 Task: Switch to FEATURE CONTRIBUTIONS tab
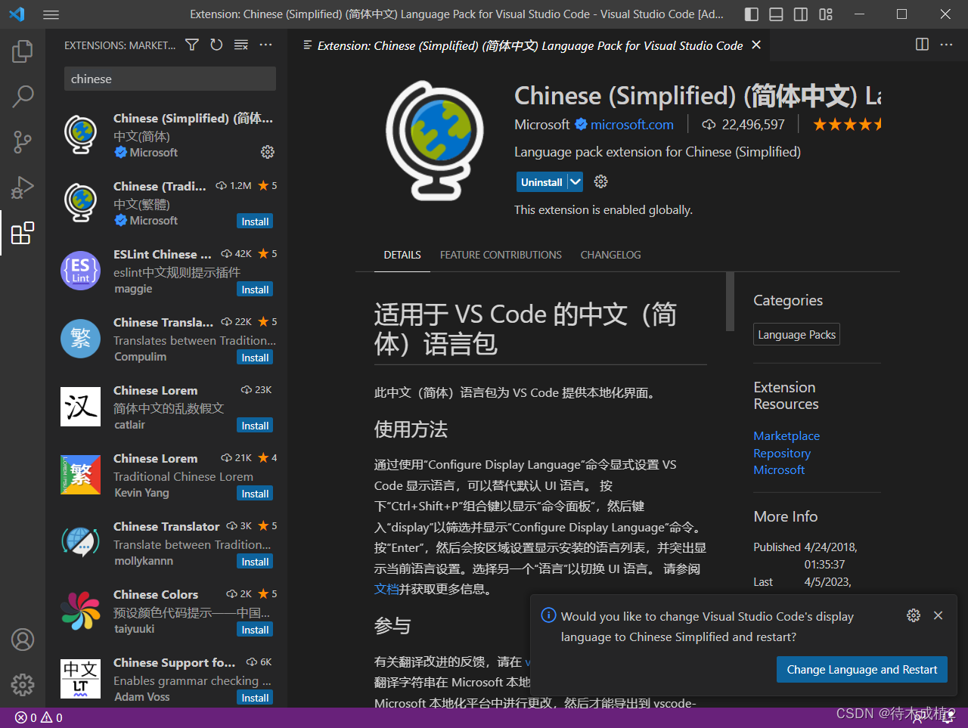(x=501, y=255)
